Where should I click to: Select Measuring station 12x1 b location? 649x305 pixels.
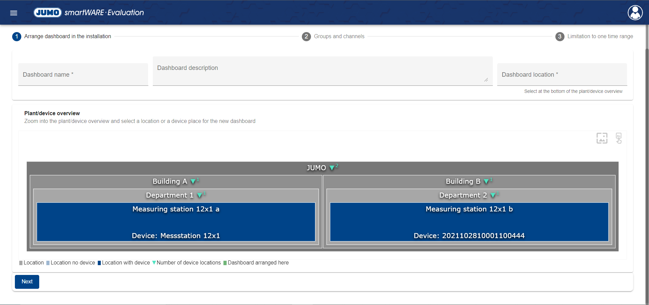coord(469,222)
